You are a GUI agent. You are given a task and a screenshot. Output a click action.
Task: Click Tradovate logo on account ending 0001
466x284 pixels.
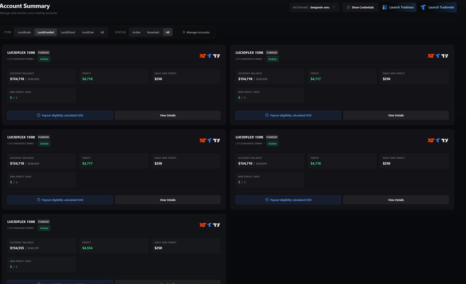209,225
